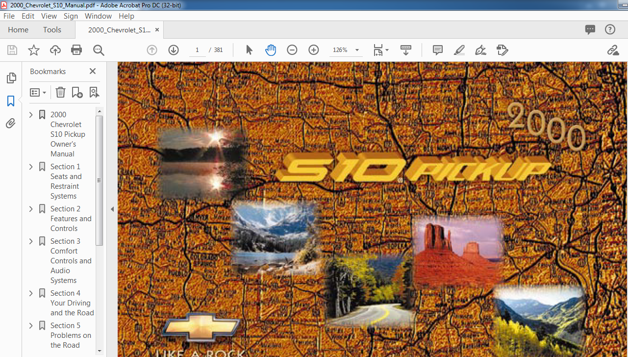Click the fit page scrolling icon
Image resolution: width=628 pixels, height=357 pixels.
[x=378, y=50]
